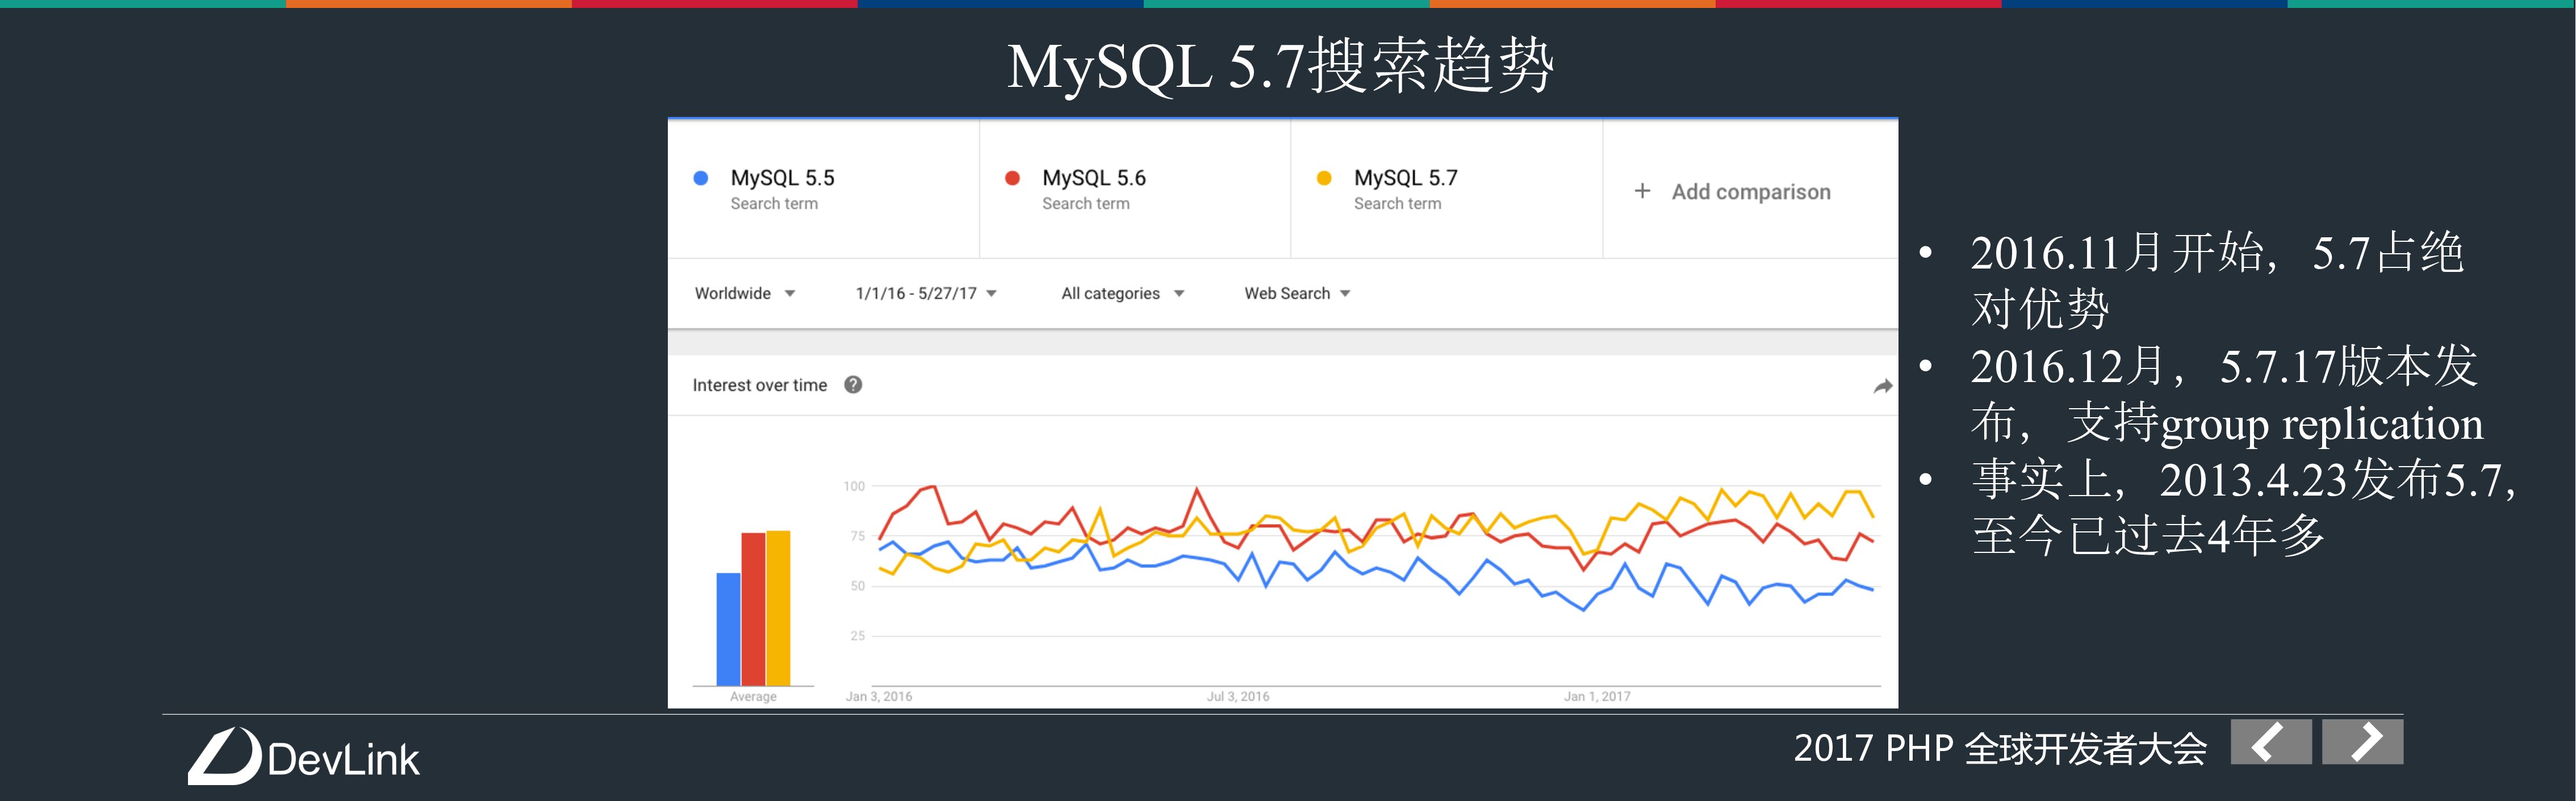The width and height of the screenshot is (2576, 801).
Task: Go to the previous slide arrow
Action: tap(2270, 742)
